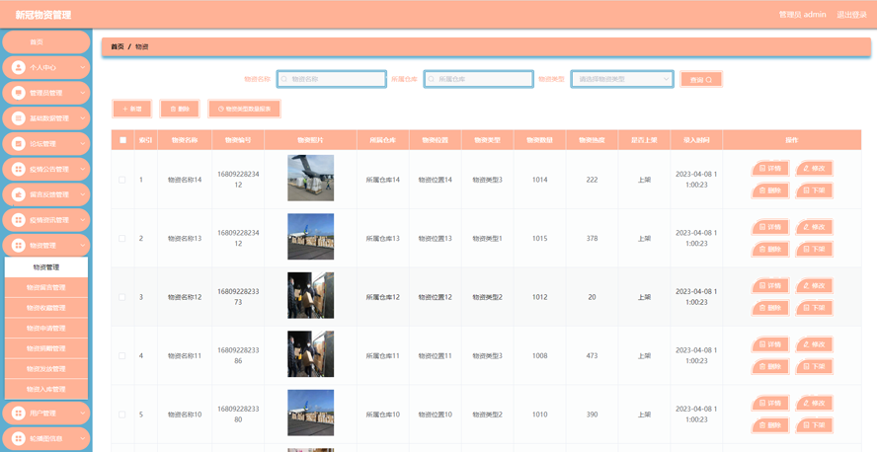Click the 疫情公告管理 grid icon

coord(19,169)
